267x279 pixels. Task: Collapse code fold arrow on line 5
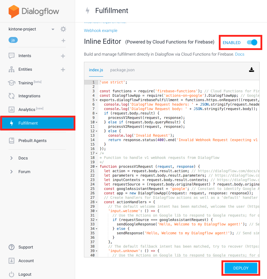[97, 100]
